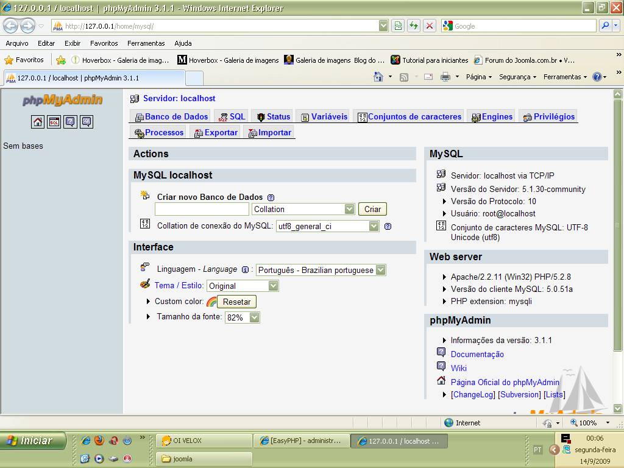The height and width of the screenshot is (468, 624).
Task: Open help icon next to Criar novo Banco de Dados
Action: point(271,197)
